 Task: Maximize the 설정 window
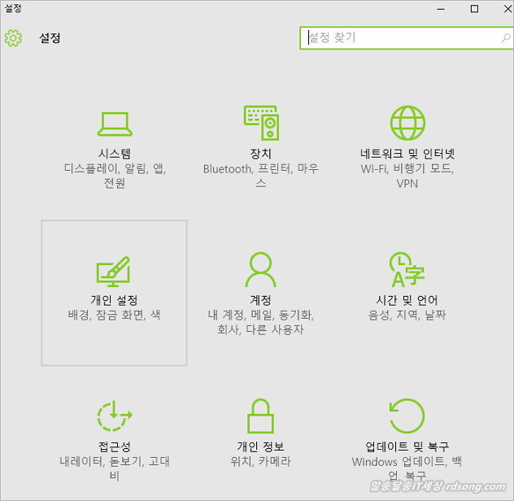pyautogui.click(x=475, y=9)
